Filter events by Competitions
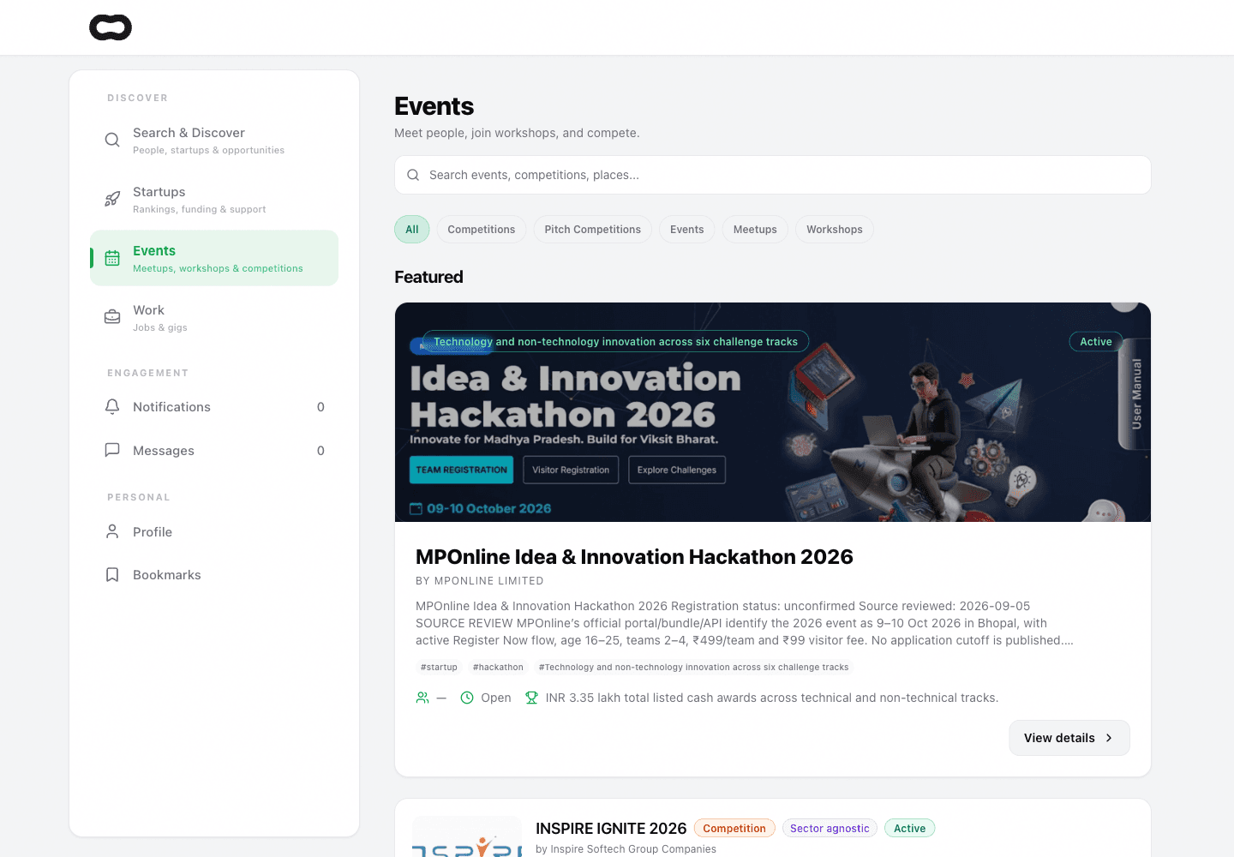1234x857 pixels. click(482, 229)
